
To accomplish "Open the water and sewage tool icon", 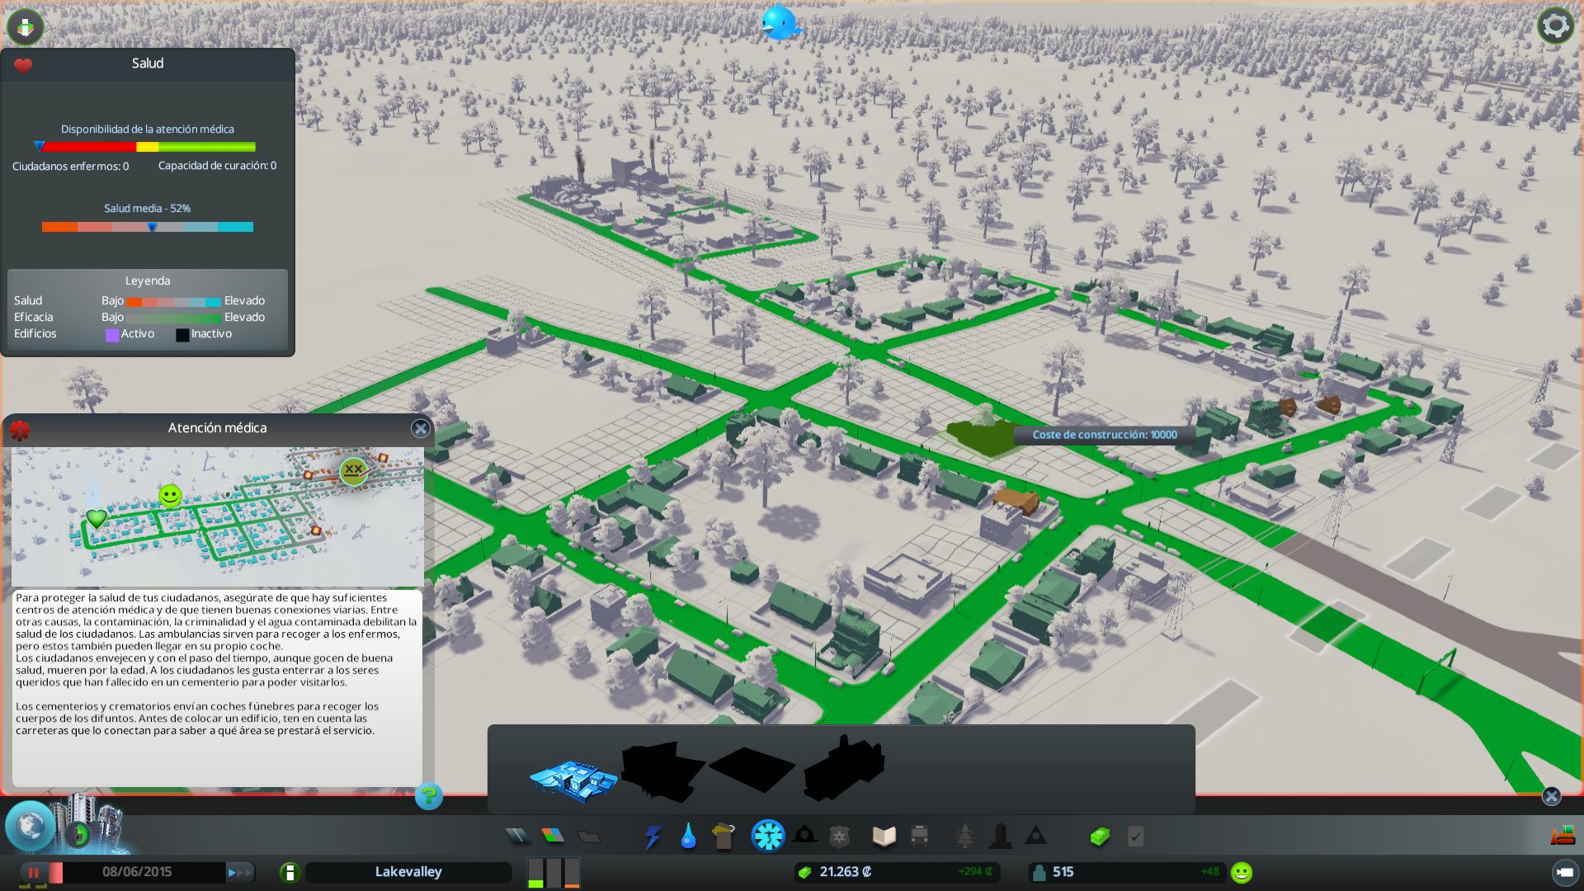I will (689, 835).
